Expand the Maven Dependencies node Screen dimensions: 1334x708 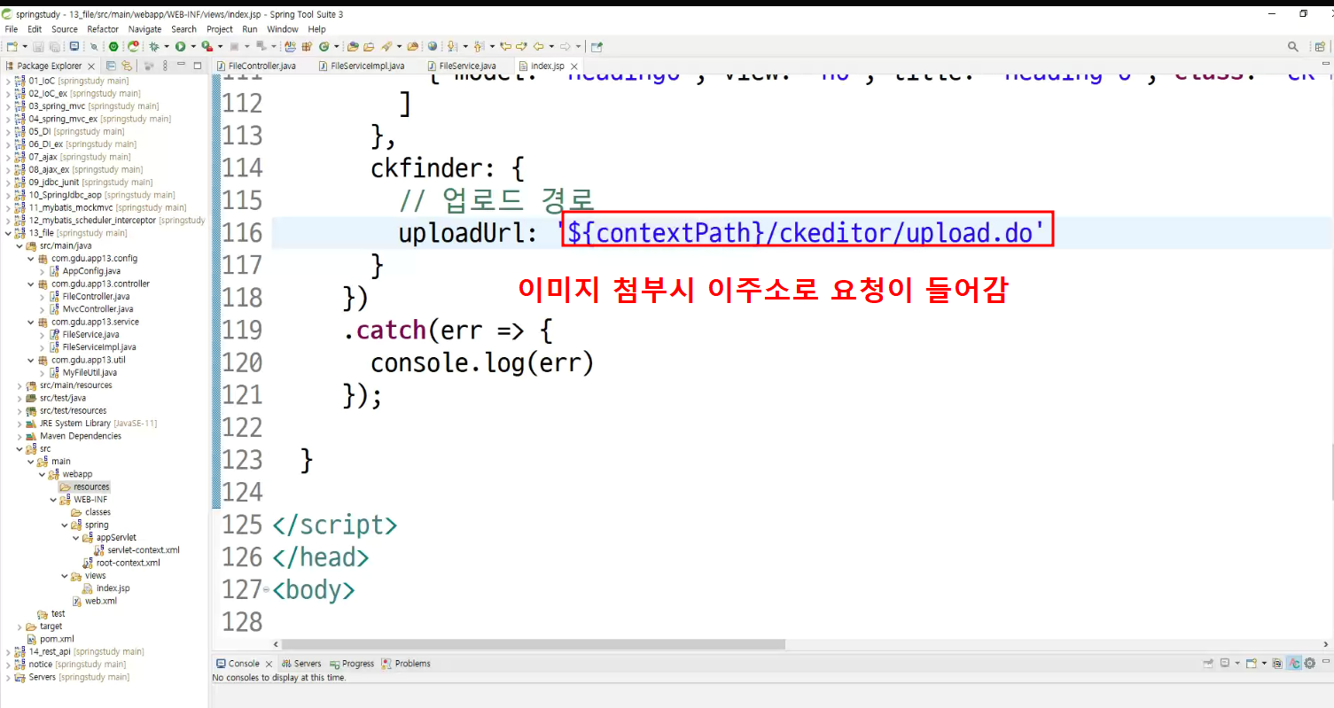(20, 436)
